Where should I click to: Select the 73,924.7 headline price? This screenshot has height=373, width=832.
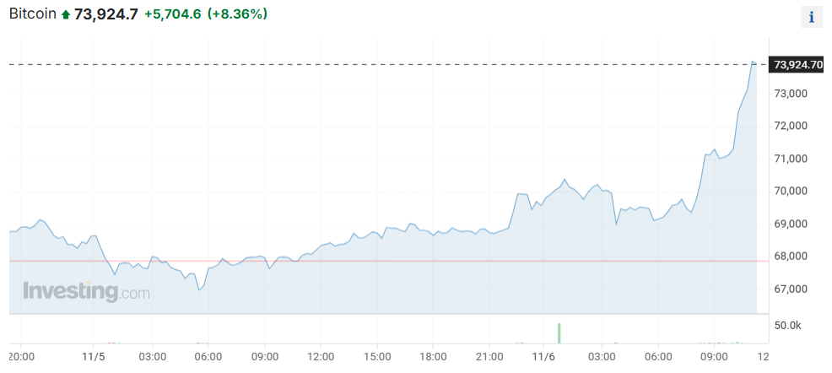pyautogui.click(x=105, y=14)
